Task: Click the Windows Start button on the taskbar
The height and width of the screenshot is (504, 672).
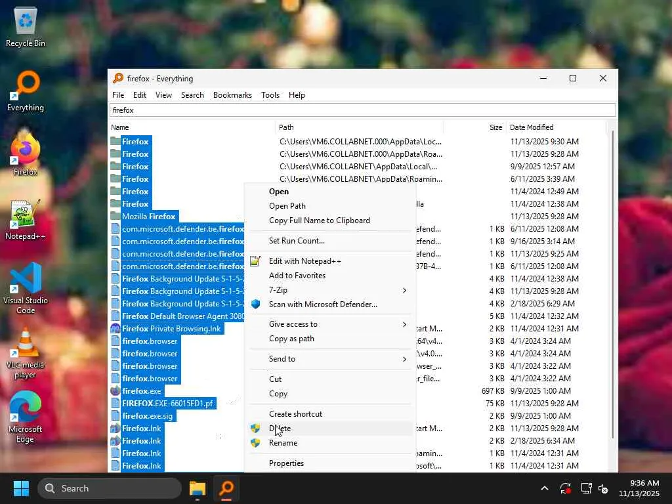Action: pos(21,488)
